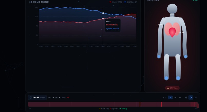Screen dimensions: 207x112
Task: Click the LIVE status indicator
Action: coord(195,1)
